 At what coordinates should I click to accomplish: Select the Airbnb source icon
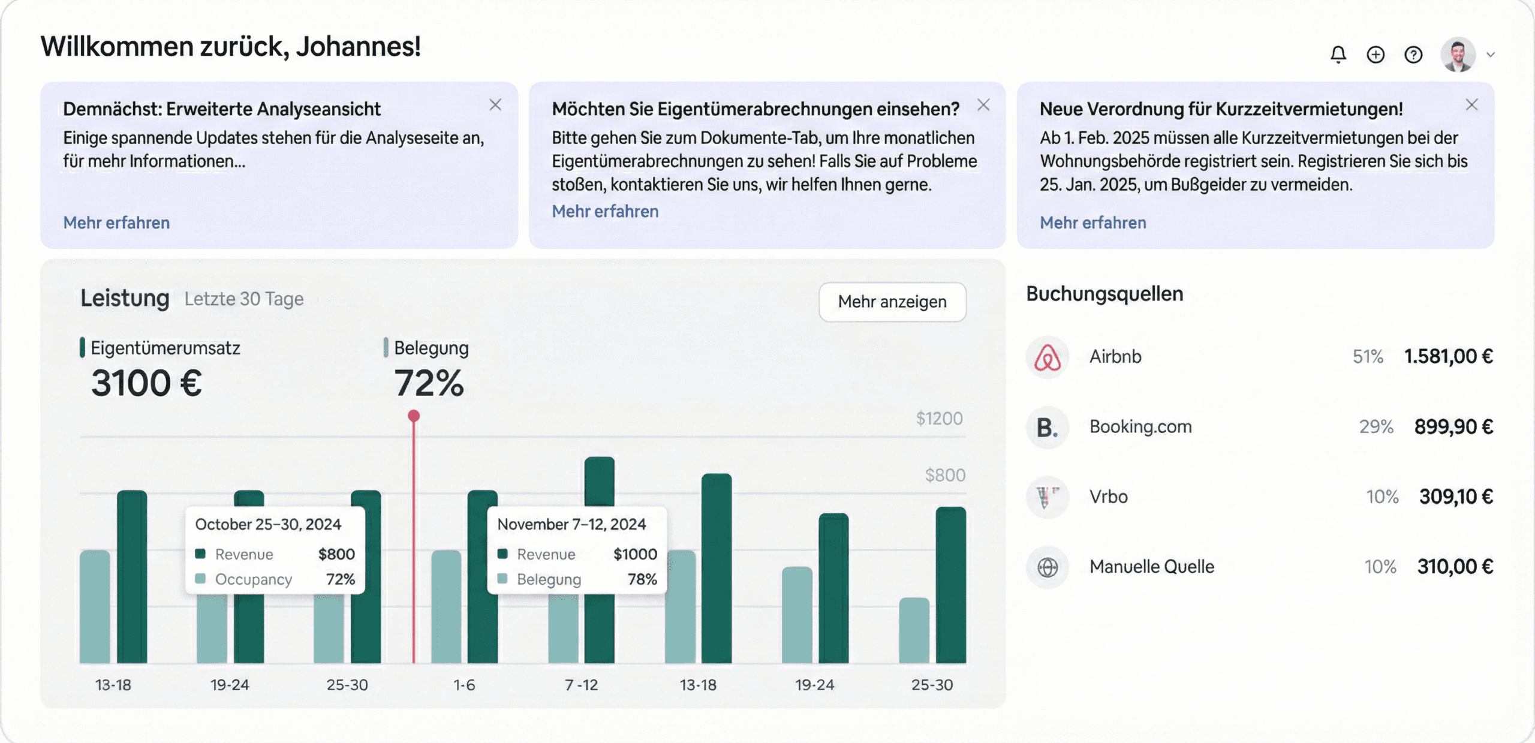pos(1046,356)
